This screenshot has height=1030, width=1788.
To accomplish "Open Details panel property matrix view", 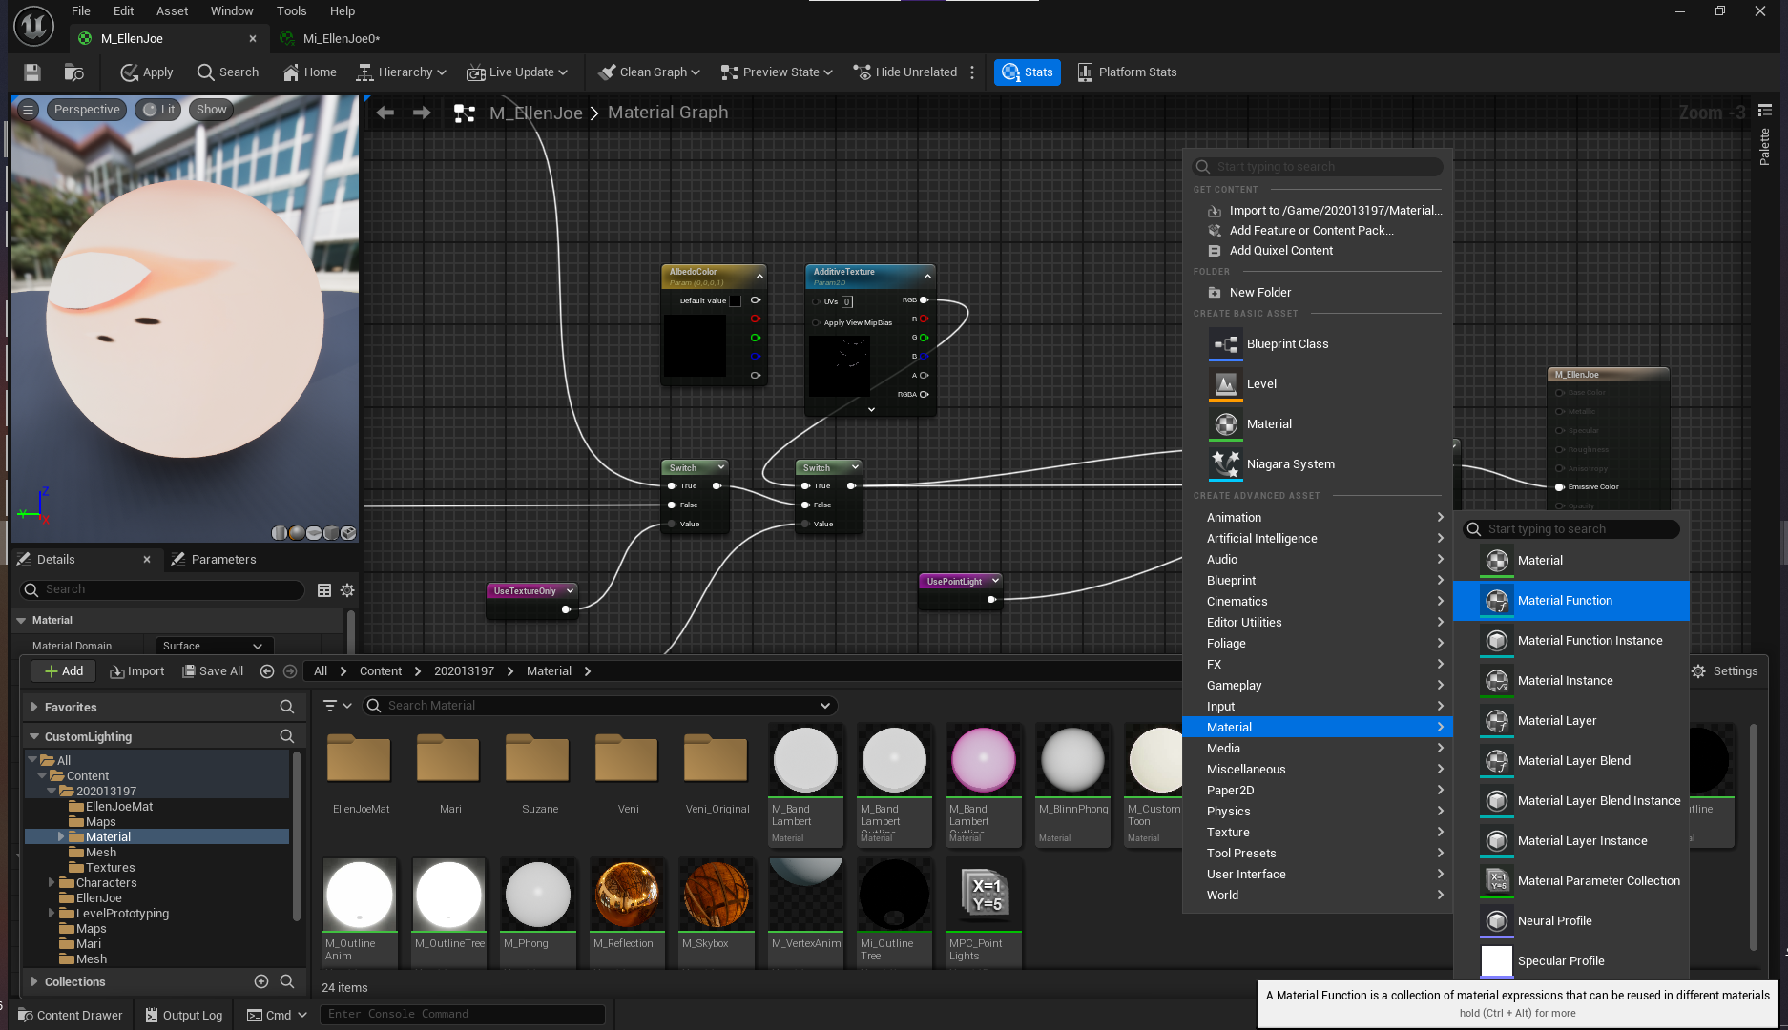I will pos(324,590).
